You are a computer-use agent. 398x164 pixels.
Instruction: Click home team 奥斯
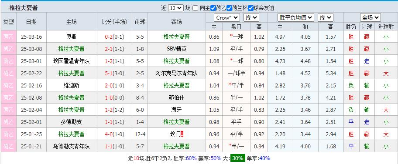[71, 37]
